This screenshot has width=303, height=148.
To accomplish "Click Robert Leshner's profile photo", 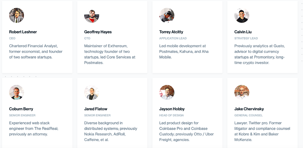I will click(17, 15).
